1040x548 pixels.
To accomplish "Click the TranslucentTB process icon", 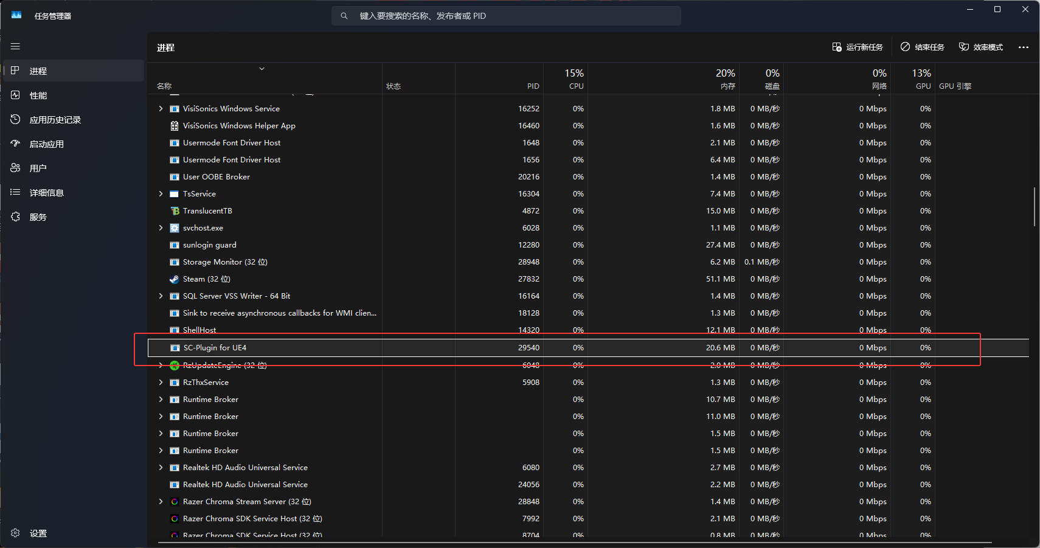I will [175, 211].
